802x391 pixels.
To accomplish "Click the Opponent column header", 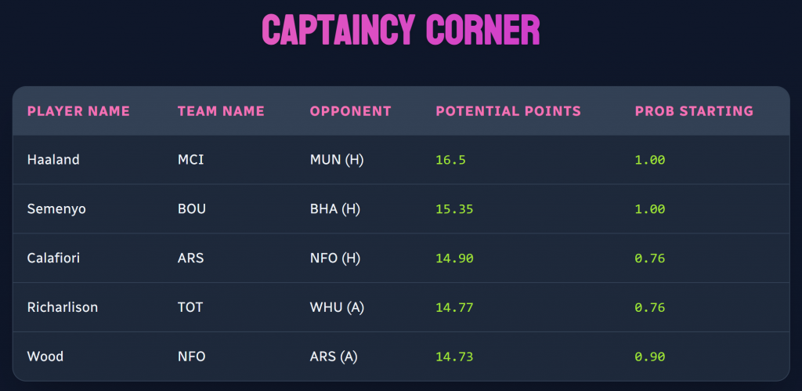I will (x=350, y=111).
